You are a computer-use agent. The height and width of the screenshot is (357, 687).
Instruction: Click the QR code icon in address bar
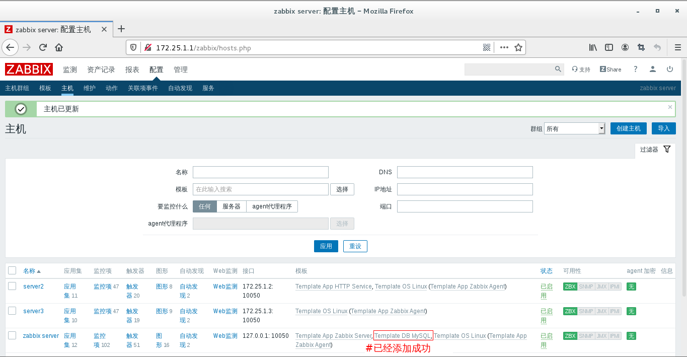point(487,47)
